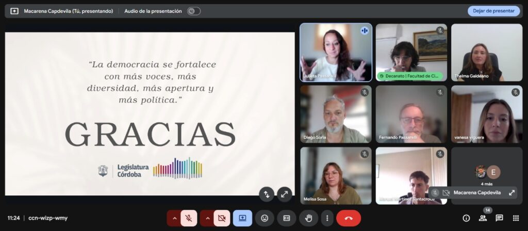Toggle closed captions button

pos(287,218)
